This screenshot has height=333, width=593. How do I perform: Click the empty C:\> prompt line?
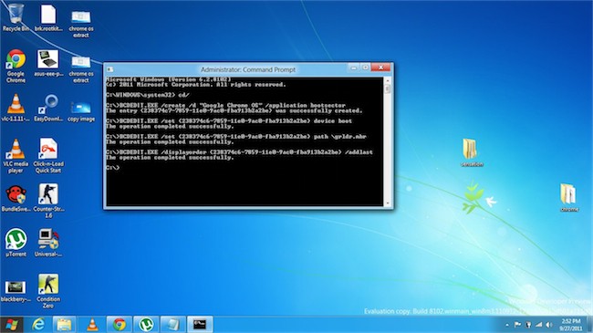(113, 167)
